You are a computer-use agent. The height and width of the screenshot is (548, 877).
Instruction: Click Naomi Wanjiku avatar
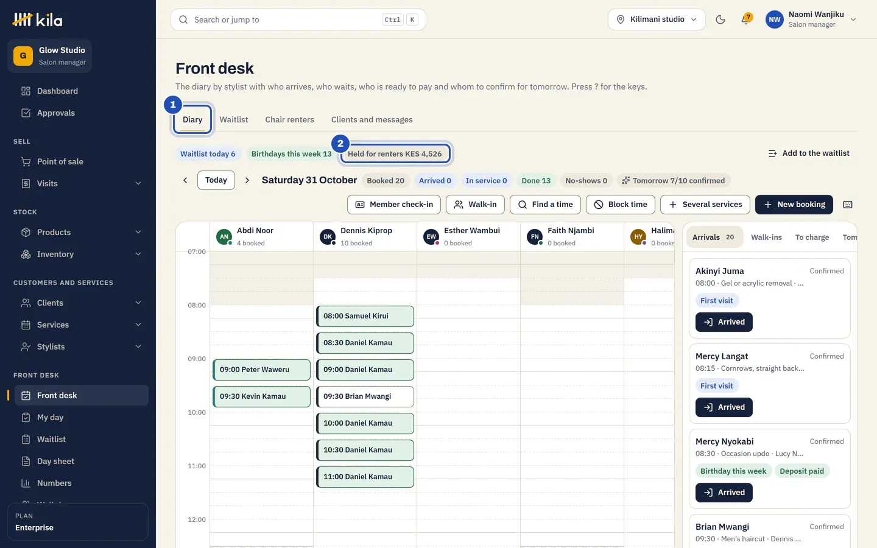775,19
